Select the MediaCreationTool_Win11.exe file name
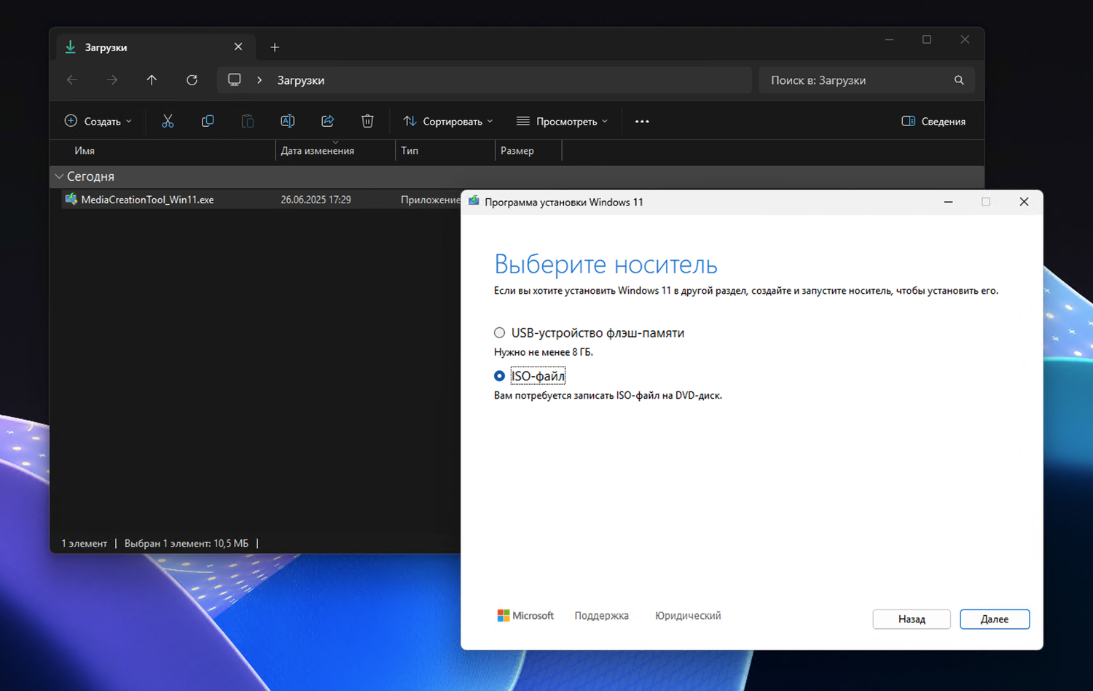Screen dimensions: 1093x691 point(147,200)
